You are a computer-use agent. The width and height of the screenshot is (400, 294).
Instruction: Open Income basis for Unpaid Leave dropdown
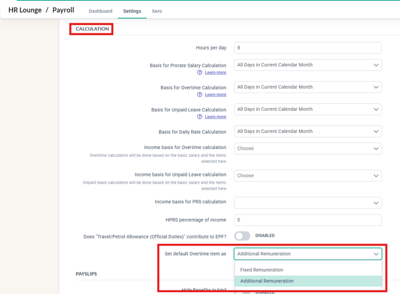(307, 176)
